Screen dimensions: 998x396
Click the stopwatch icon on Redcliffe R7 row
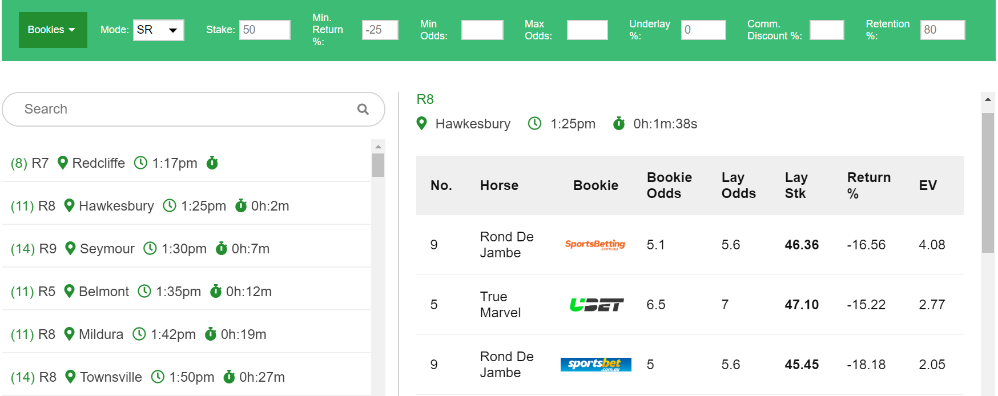pos(212,163)
